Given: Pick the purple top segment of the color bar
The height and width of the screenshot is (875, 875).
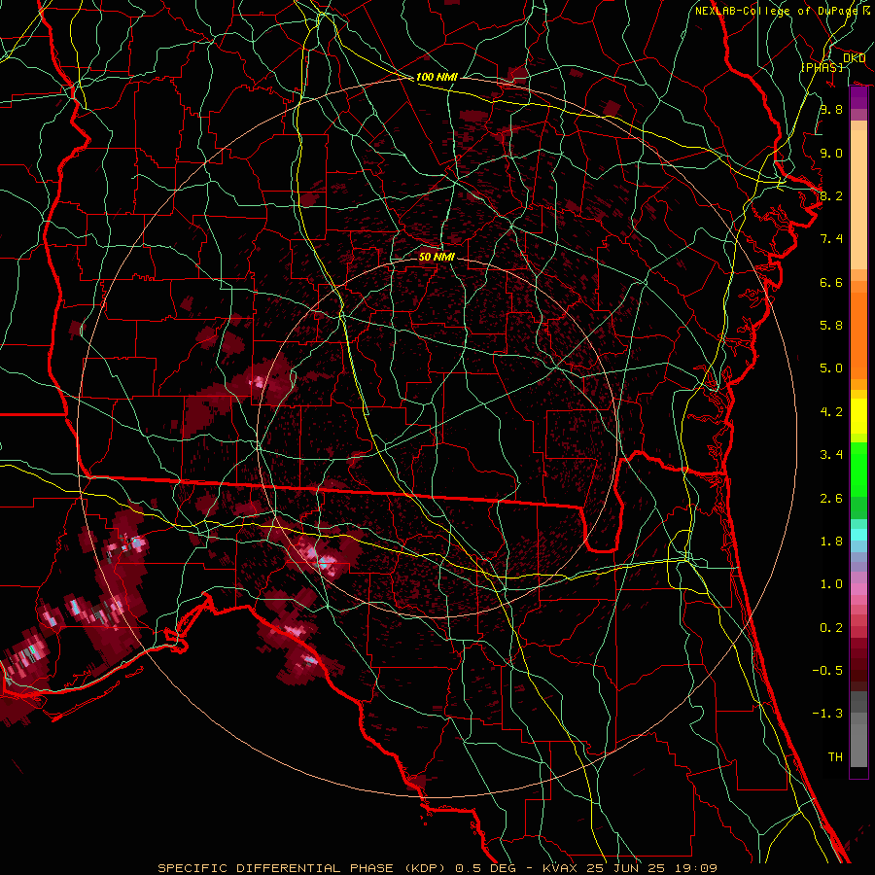Looking at the screenshot, I should coord(858,98).
